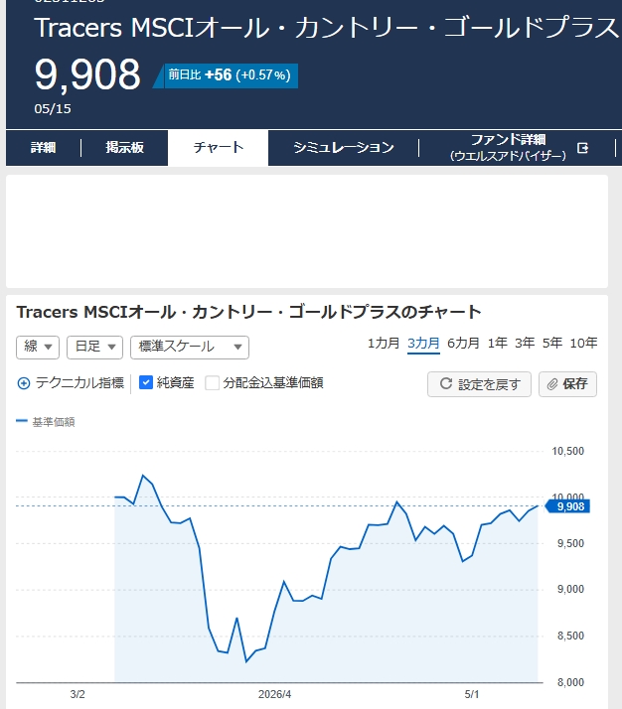Select the 1カ月 time range

(384, 344)
